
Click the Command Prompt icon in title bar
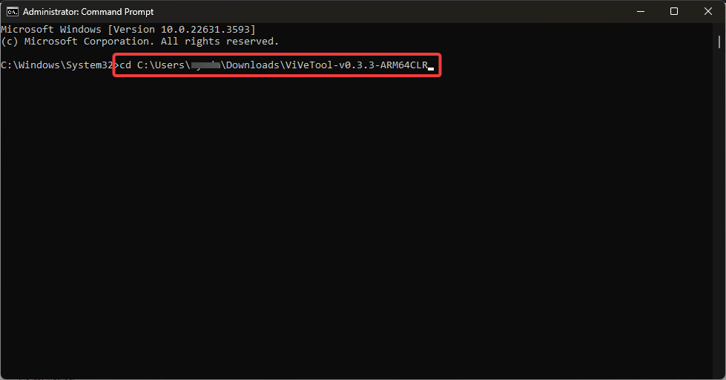[x=13, y=11]
